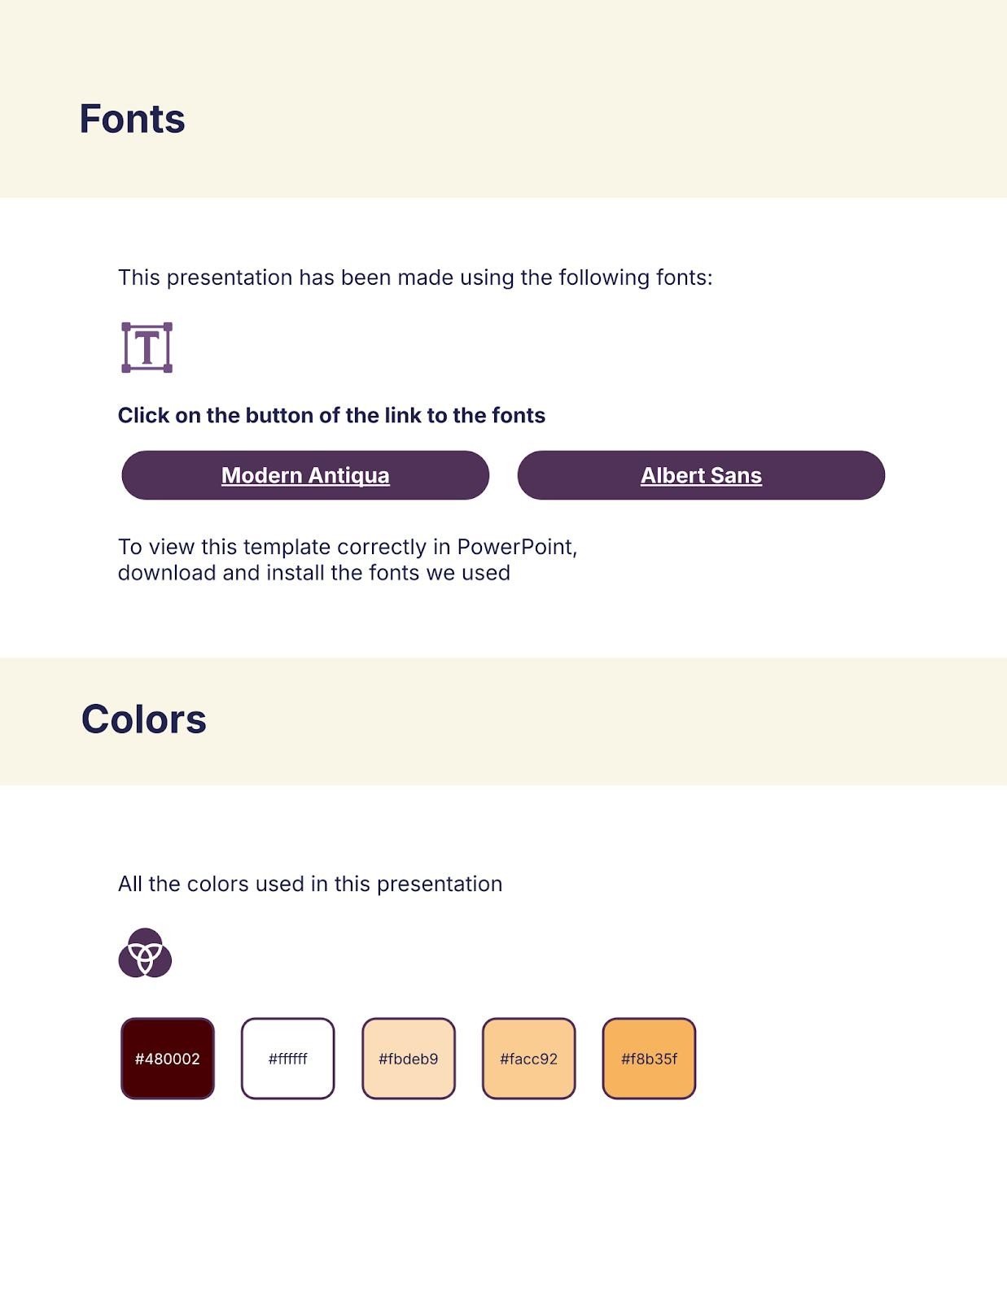1007x1302 pixels.
Task: Click the text box T icon
Action: point(147,347)
